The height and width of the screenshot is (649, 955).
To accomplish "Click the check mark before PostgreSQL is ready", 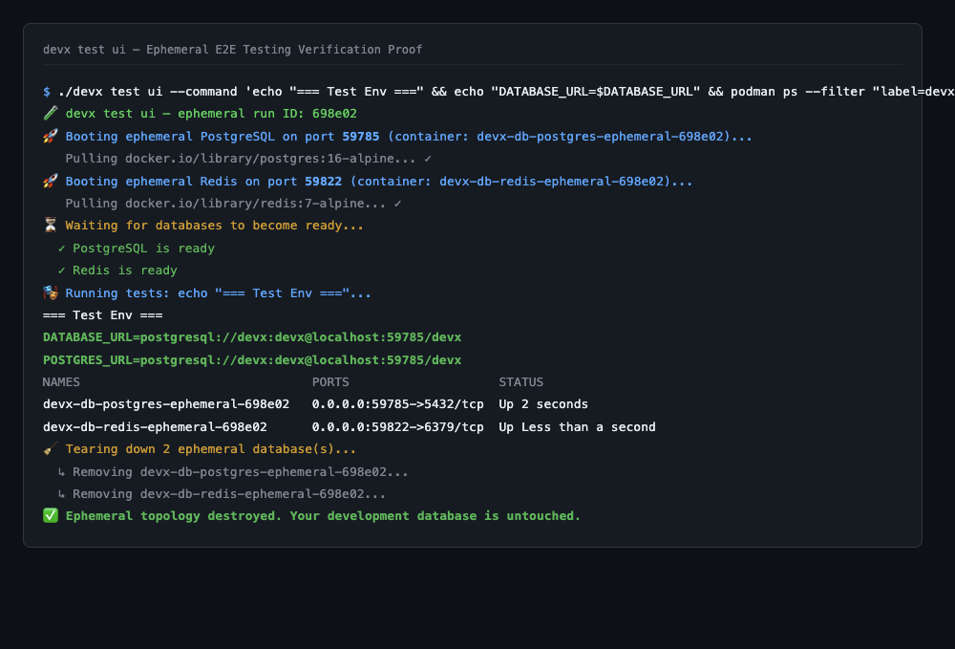I will (61, 248).
